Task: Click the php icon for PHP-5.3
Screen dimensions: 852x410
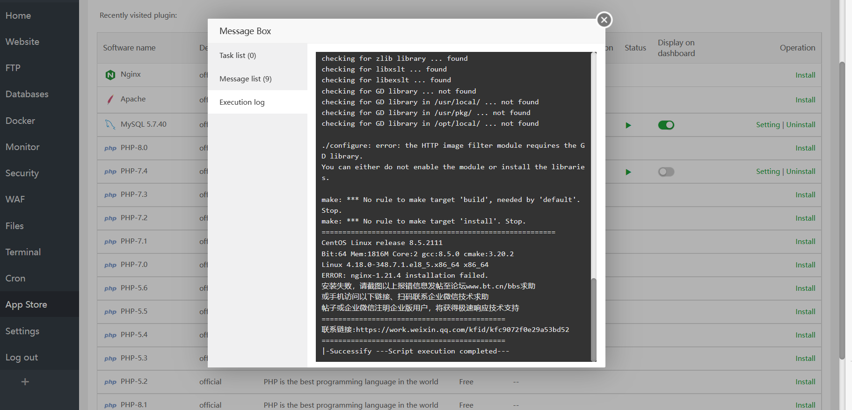Action: click(x=110, y=359)
